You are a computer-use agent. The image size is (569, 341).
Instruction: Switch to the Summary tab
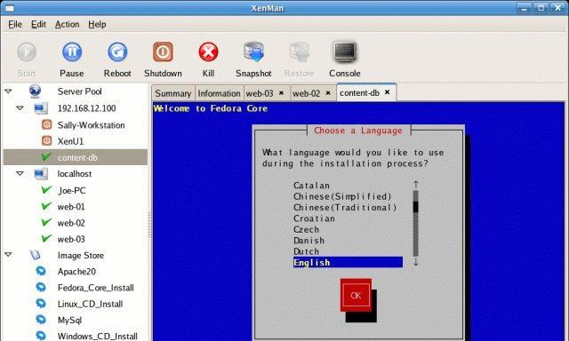pyautogui.click(x=173, y=93)
